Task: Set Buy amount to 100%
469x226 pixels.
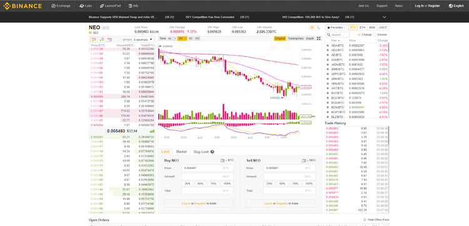Action: click(228, 184)
